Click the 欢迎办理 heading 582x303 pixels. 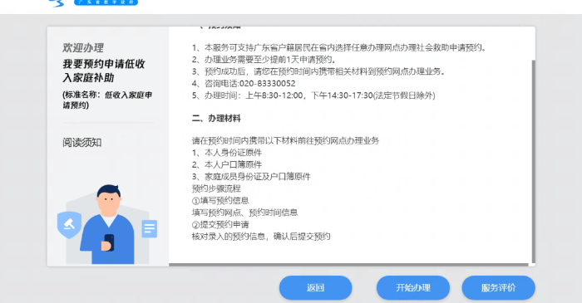83,47
